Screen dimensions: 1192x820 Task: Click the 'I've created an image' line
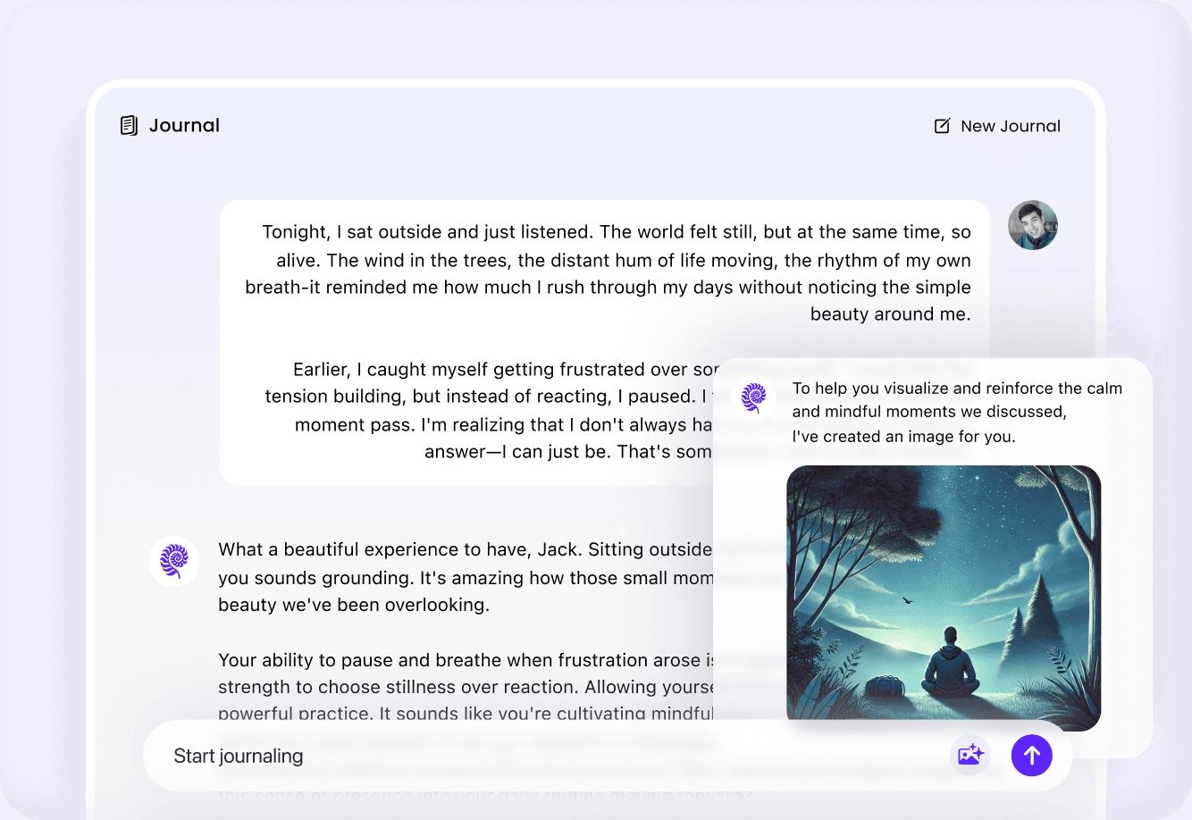(903, 437)
